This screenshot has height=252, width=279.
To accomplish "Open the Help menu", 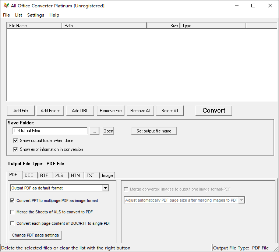I will click(x=54, y=15).
